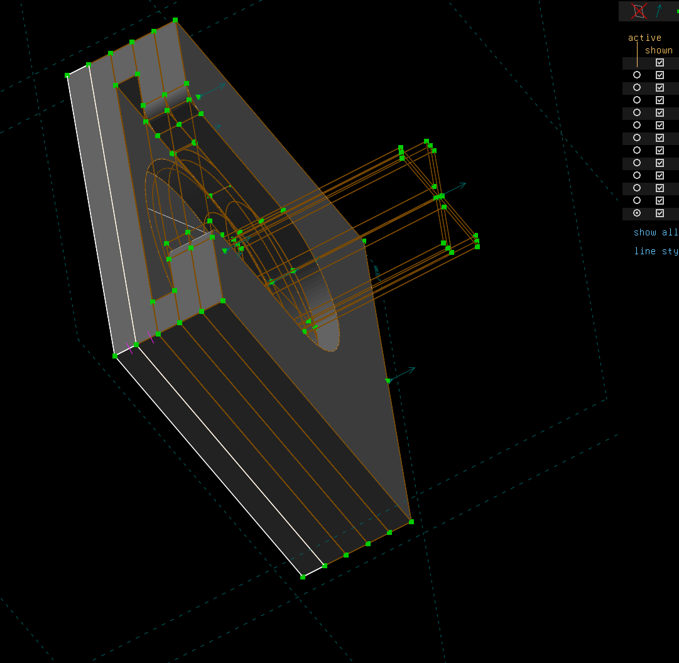Uncheck shown next to the selected radio button
Image resolution: width=679 pixels, height=663 pixels.
pos(660,213)
